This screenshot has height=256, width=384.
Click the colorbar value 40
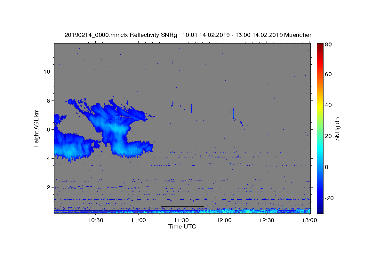coord(328,105)
